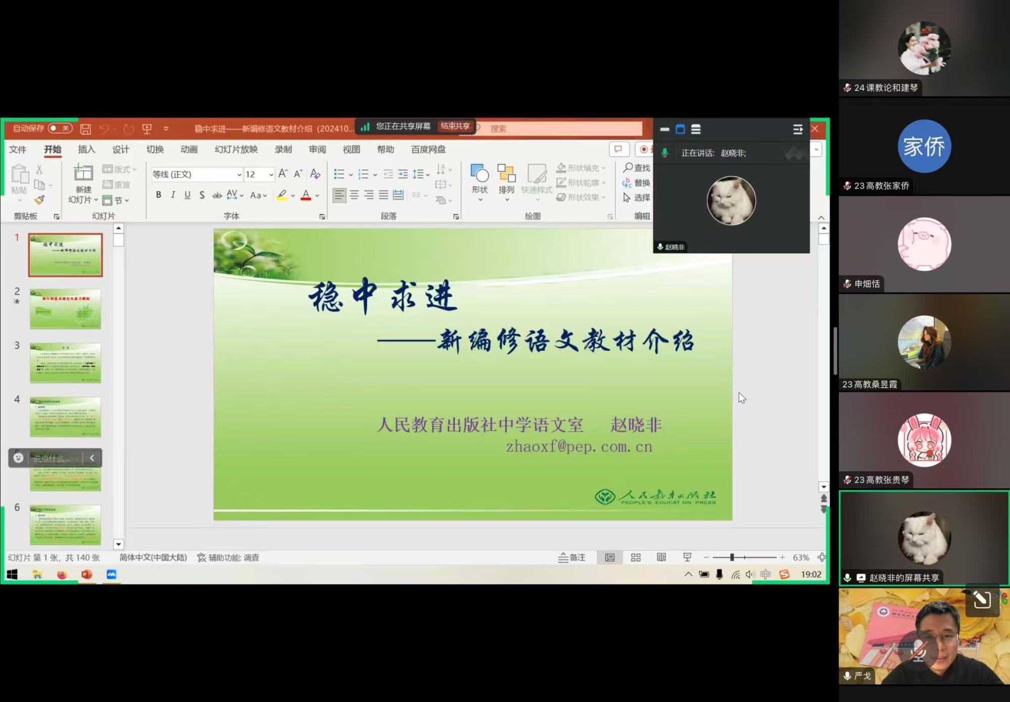
Task: Toggle text Shadow formatting
Action: tap(202, 195)
